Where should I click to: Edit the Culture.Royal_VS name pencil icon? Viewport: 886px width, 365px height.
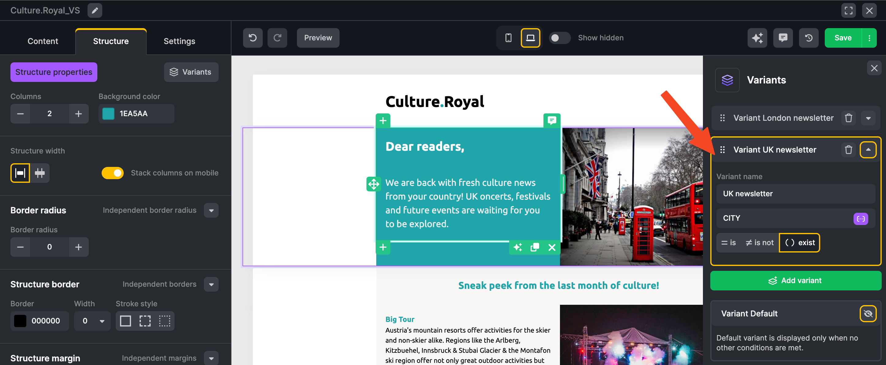click(x=95, y=10)
